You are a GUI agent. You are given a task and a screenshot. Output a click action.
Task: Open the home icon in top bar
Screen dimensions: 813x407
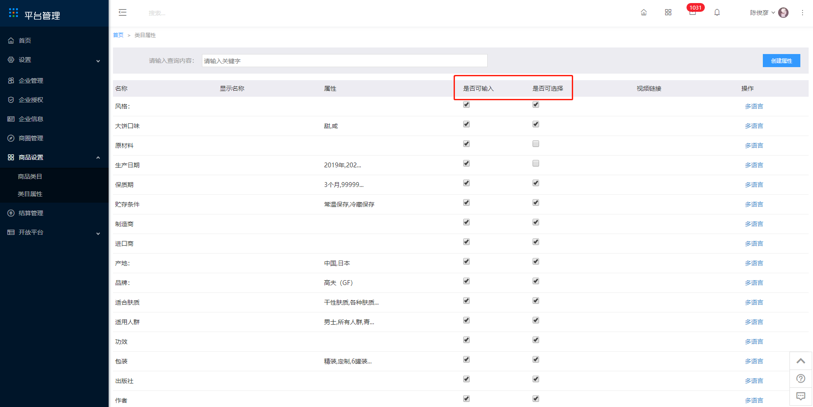(644, 13)
